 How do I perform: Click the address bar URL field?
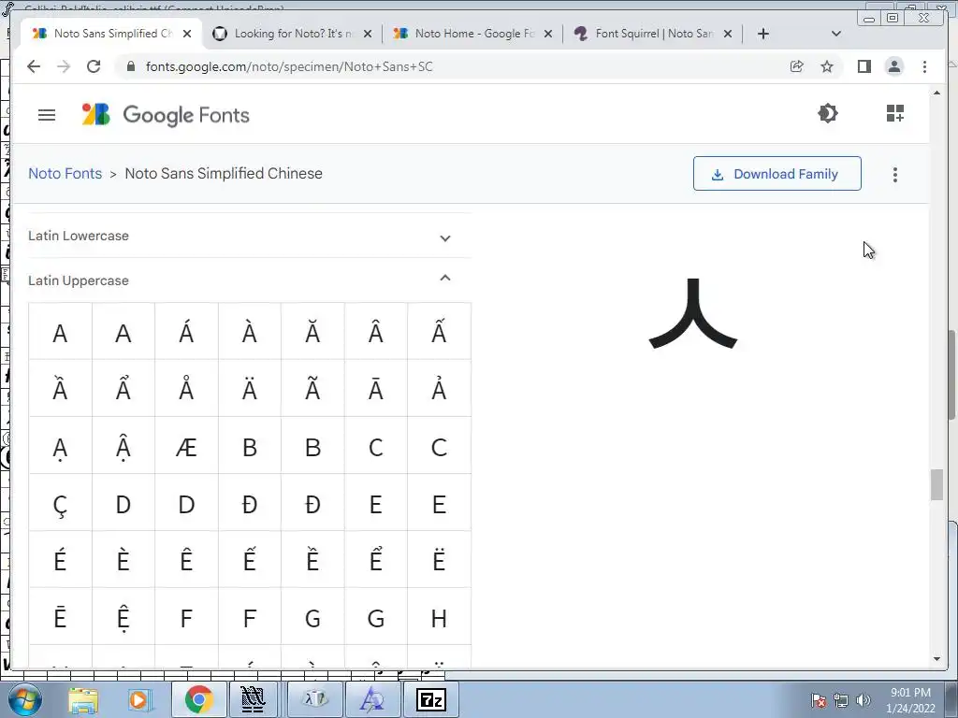452,66
